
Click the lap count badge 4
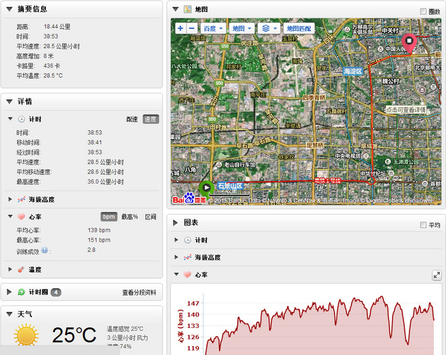(x=55, y=292)
